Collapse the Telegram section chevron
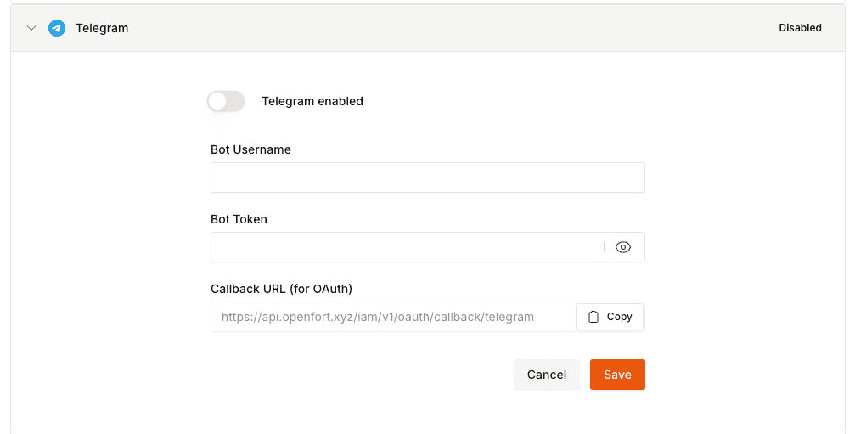 pos(31,28)
